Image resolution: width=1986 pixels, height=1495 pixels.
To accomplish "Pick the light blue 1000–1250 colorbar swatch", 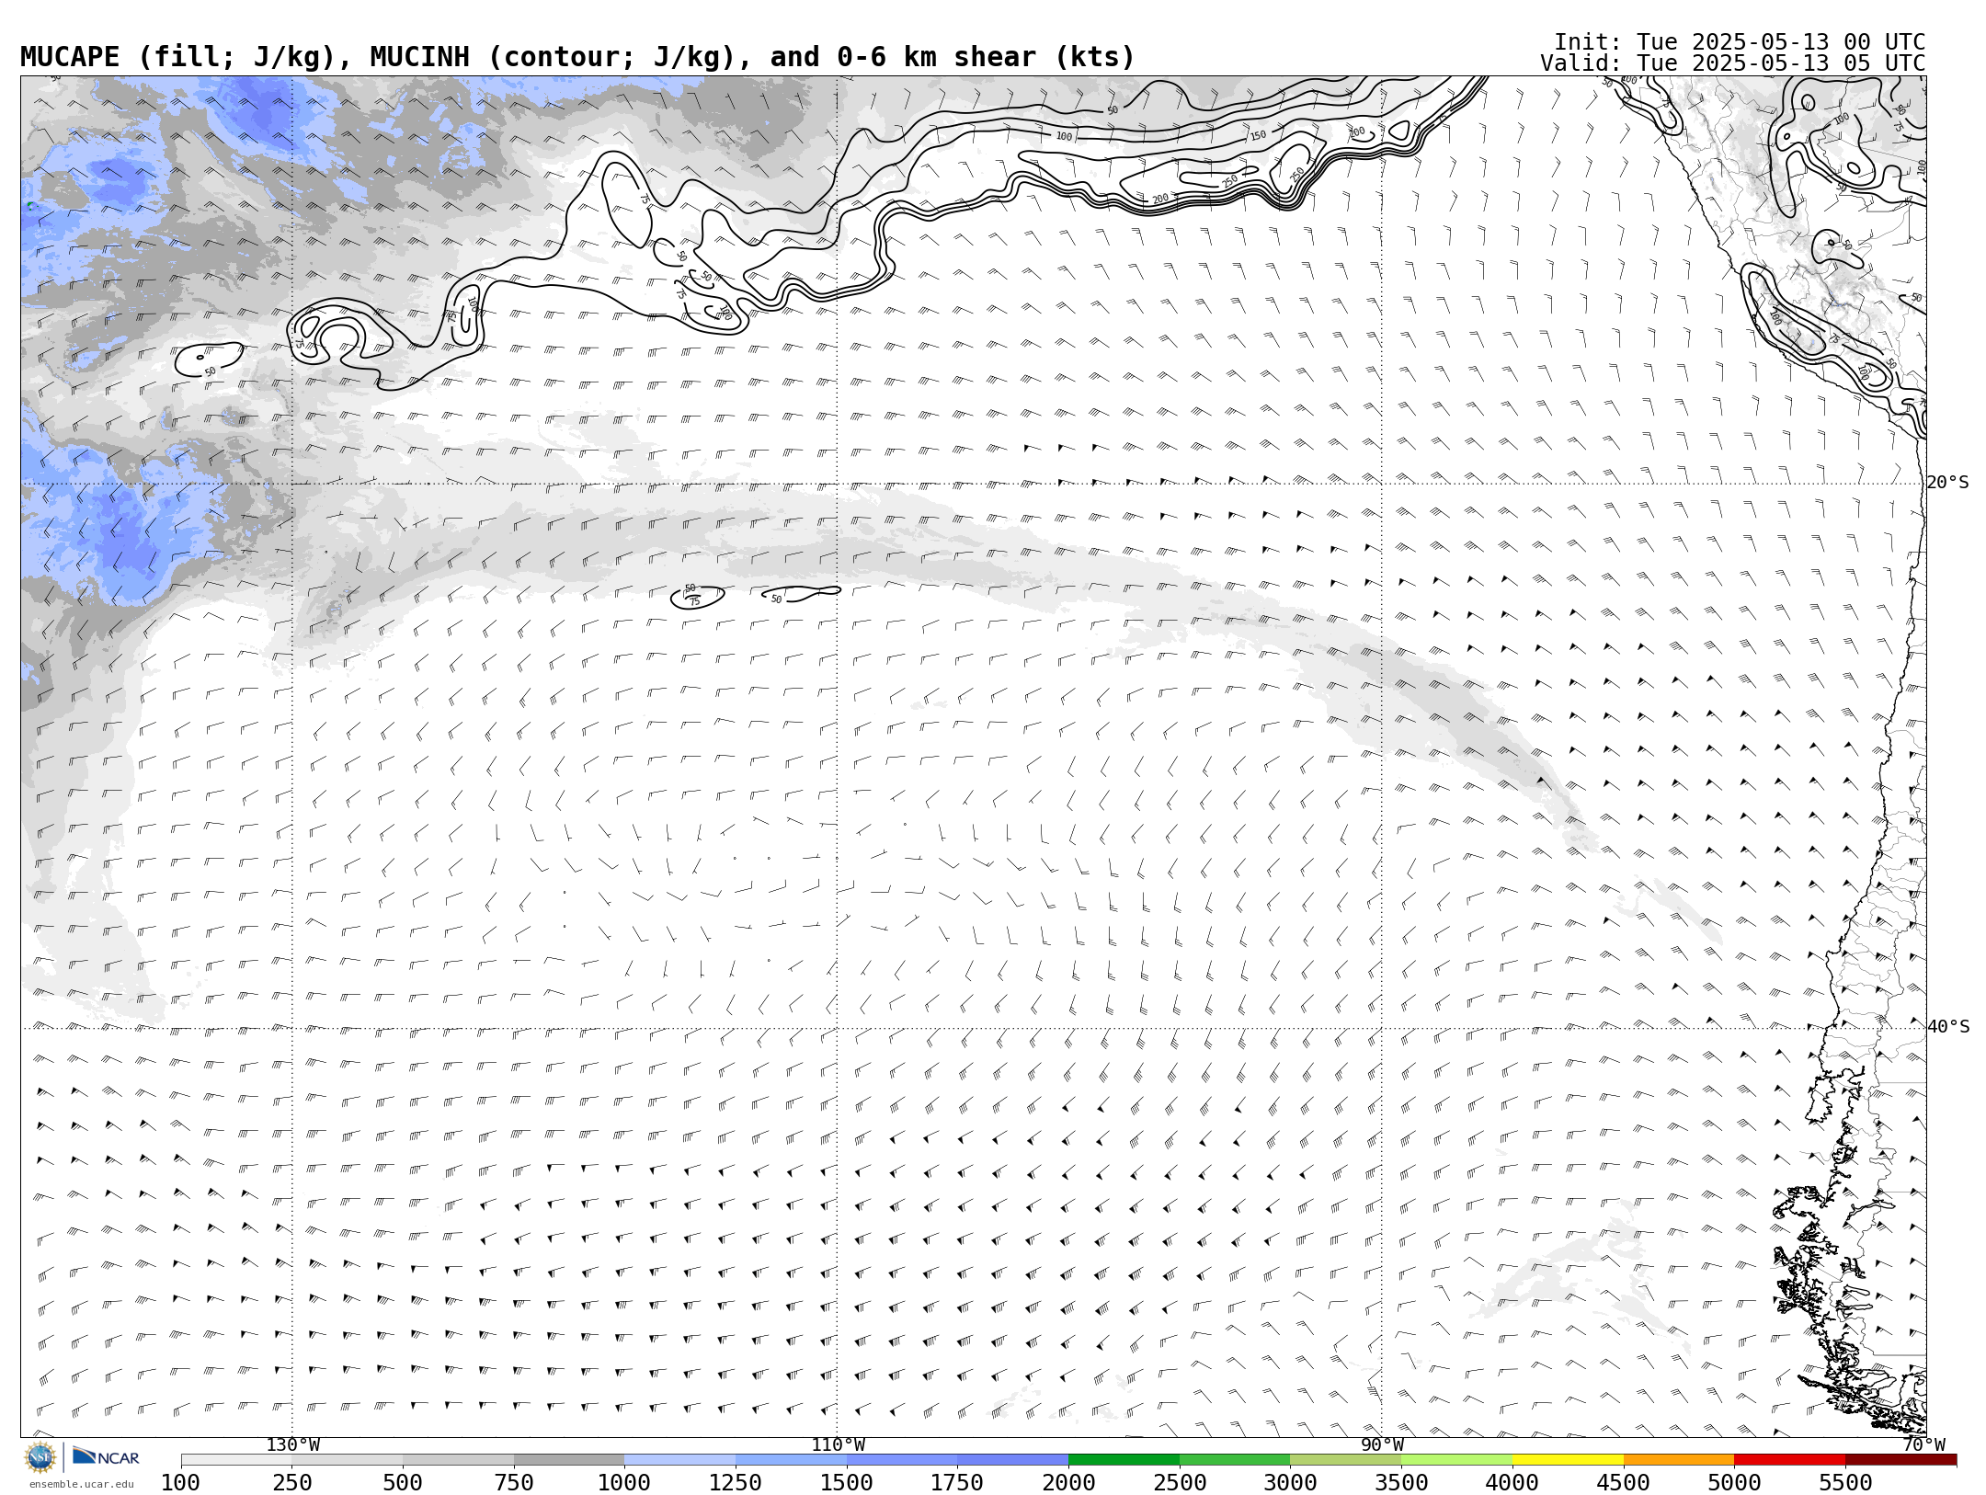I will pos(680,1460).
